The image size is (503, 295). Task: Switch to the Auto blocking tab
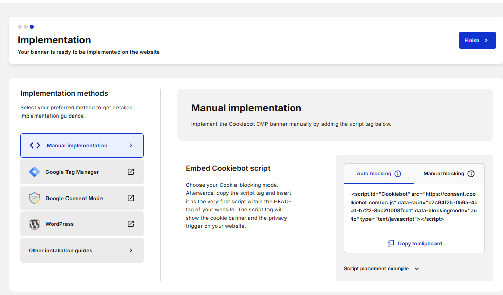[x=379, y=174]
